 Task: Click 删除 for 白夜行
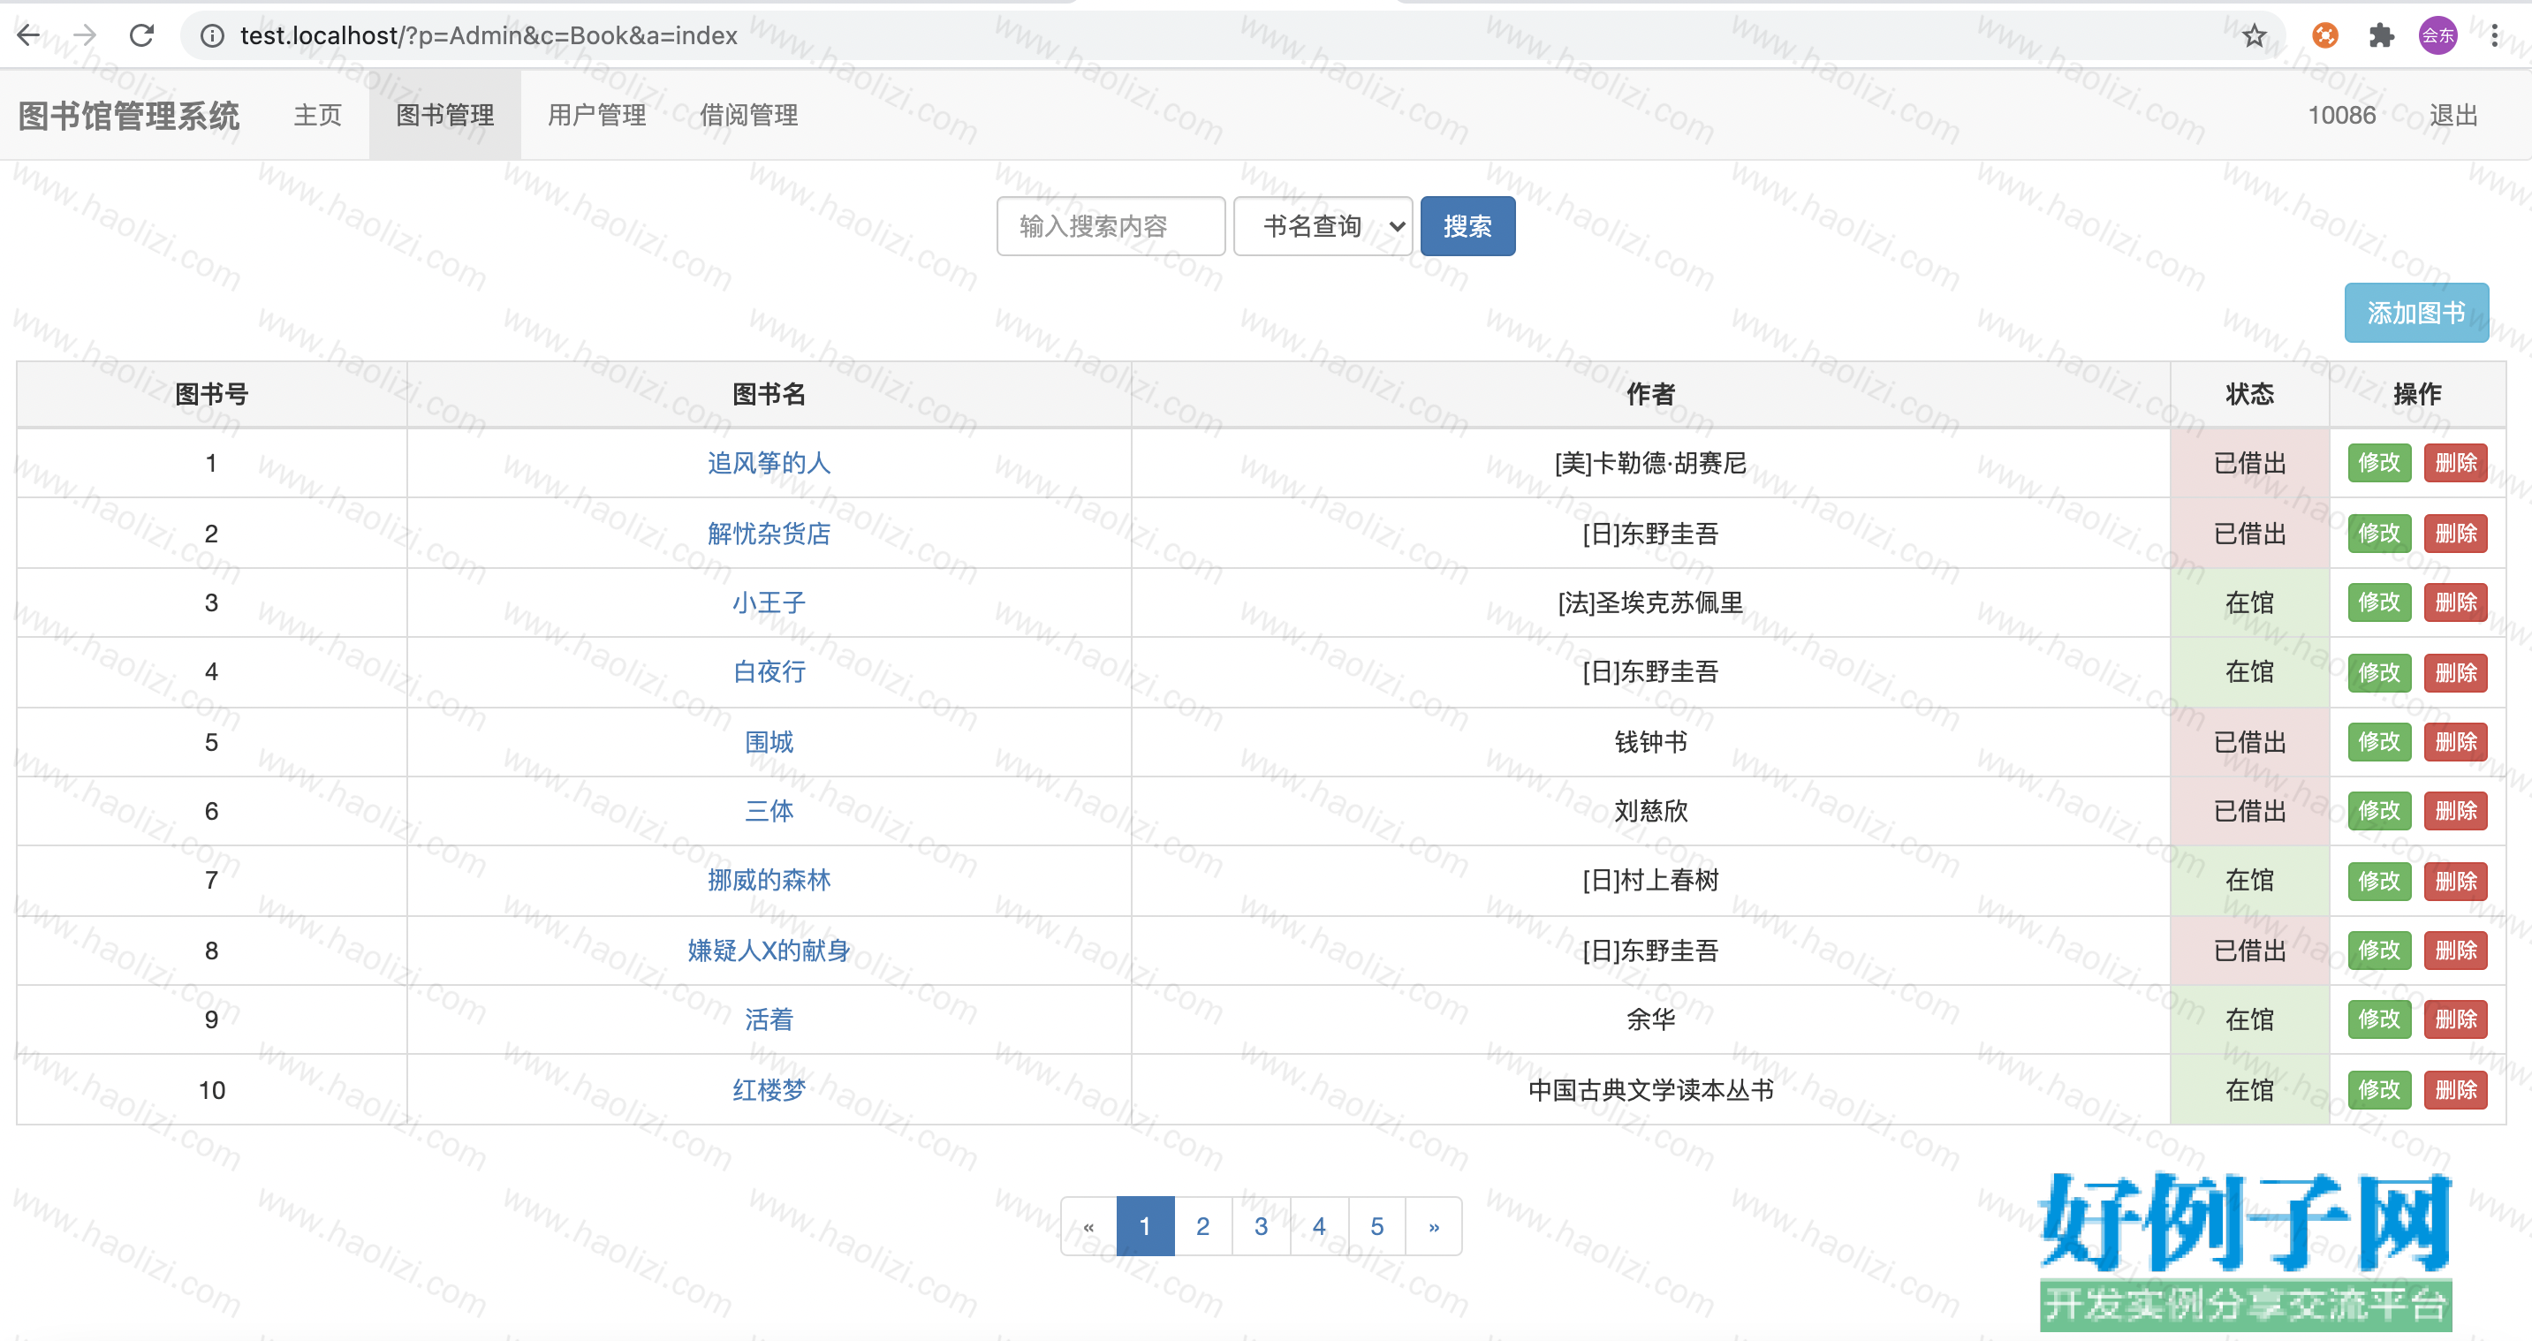click(2455, 673)
